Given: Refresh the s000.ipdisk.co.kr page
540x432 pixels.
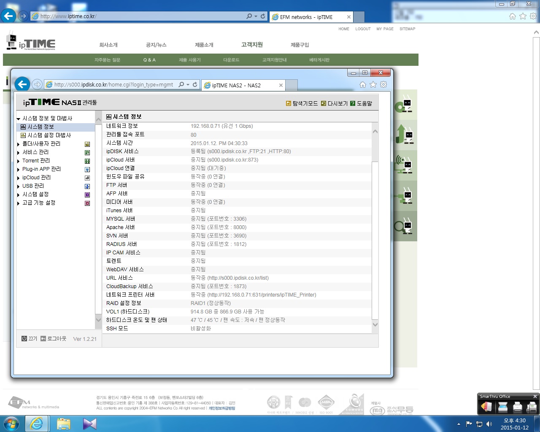Looking at the screenshot, I should coord(195,84).
